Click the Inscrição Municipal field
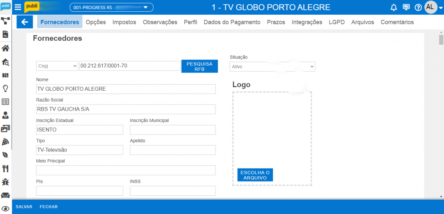 (x=173, y=130)
